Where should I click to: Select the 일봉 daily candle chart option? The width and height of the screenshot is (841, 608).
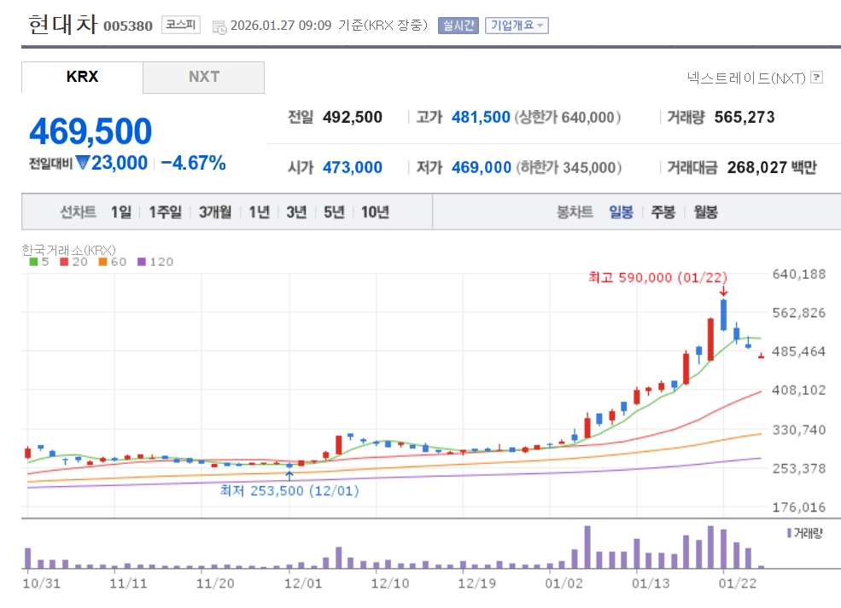tap(621, 212)
